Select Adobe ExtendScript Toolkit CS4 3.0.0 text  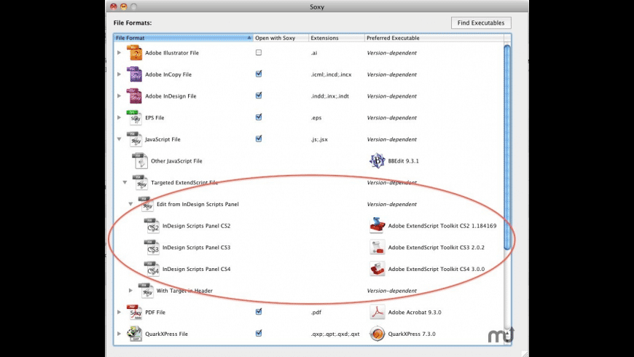point(437,270)
